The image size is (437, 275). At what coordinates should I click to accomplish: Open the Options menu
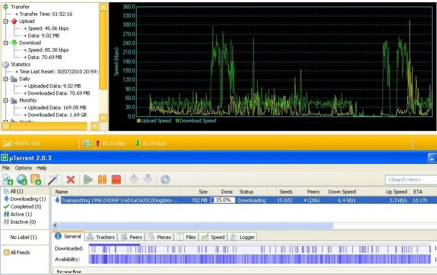click(24, 168)
